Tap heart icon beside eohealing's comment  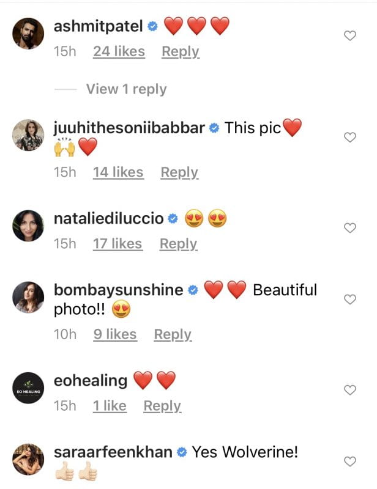point(350,390)
